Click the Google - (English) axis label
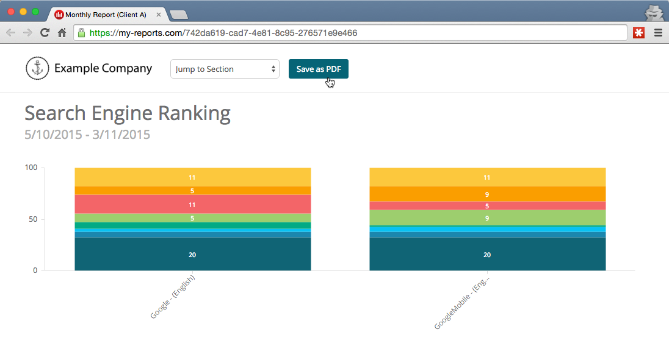Viewport: 669px width, 343px height. point(173,297)
